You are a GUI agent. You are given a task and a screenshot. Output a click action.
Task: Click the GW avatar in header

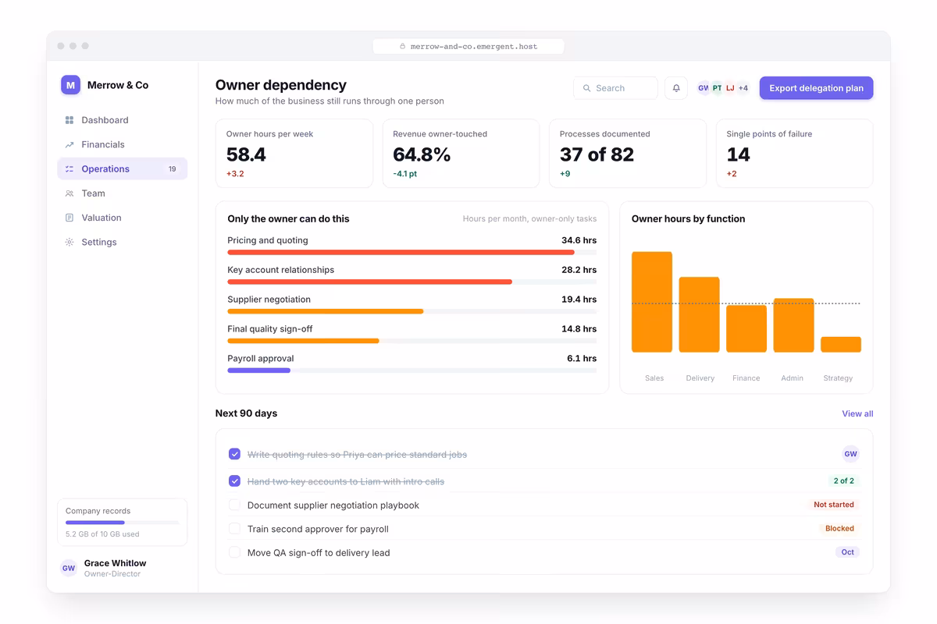pos(704,88)
